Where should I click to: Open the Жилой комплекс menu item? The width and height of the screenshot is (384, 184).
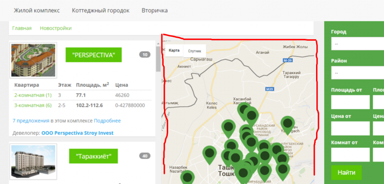pos(37,11)
